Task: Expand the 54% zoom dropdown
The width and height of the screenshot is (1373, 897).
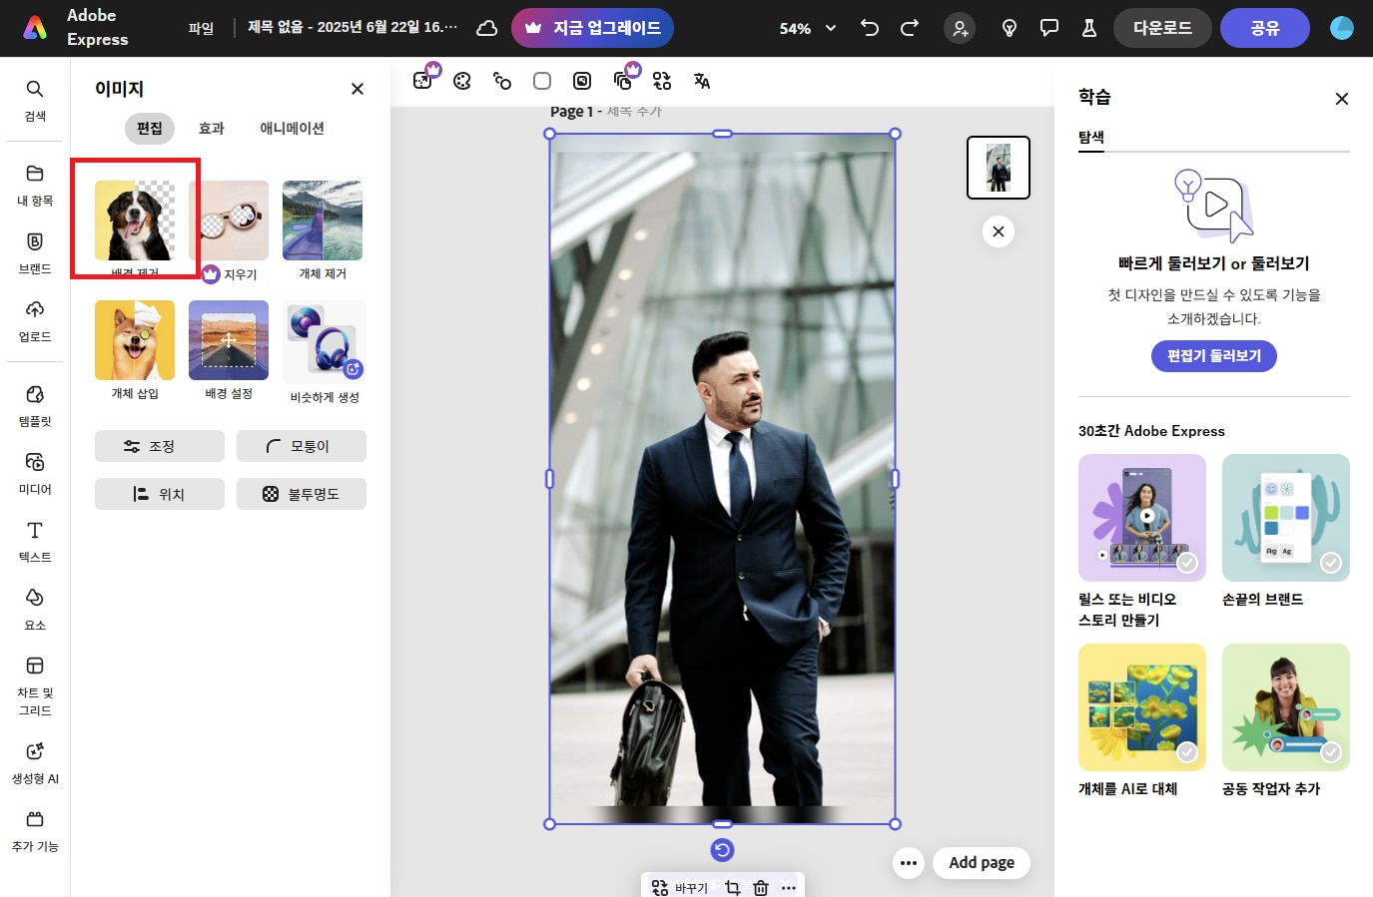Action: point(809,28)
